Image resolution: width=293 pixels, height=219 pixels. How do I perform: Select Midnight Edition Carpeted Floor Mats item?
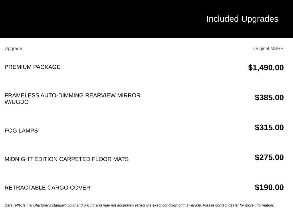67,159
